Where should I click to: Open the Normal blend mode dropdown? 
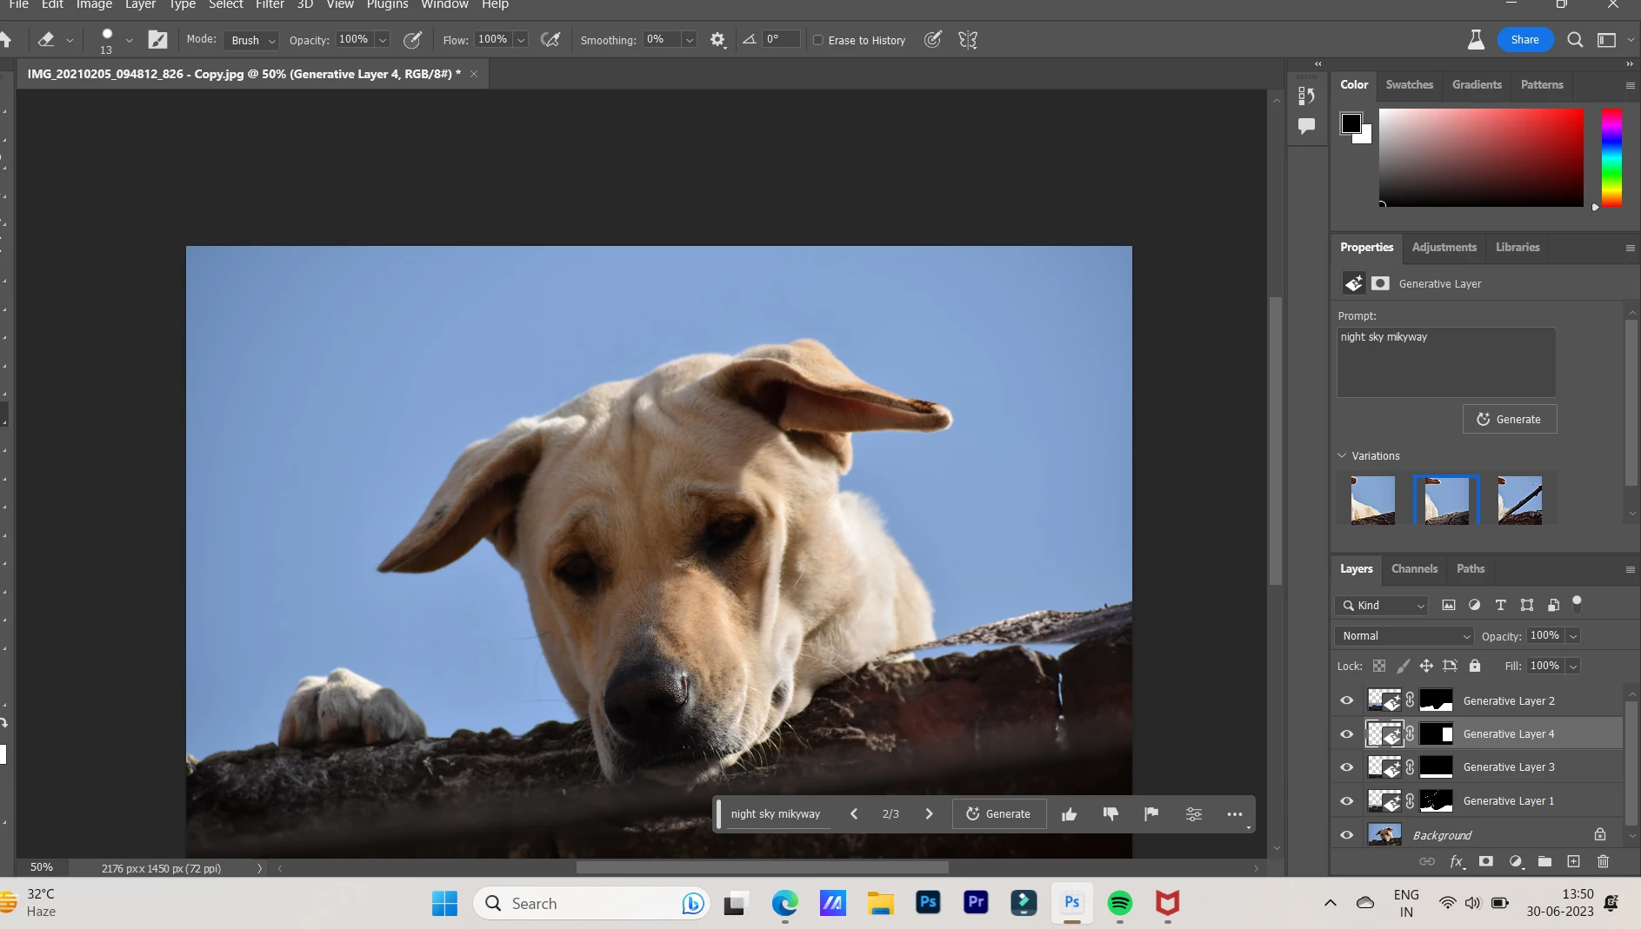coord(1404,636)
